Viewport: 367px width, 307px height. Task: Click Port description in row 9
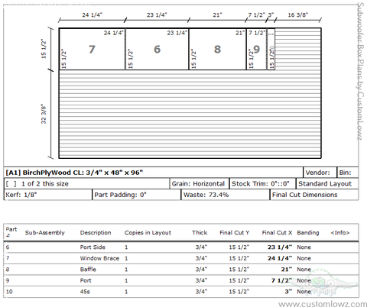pyautogui.click(x=86, y=280)
